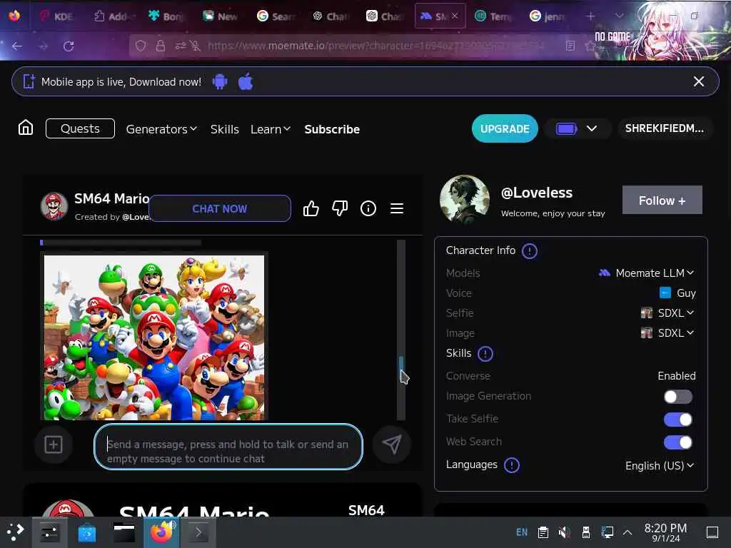Go back in browser history
Screen dimensions: 731x548
tap(17, 46)
